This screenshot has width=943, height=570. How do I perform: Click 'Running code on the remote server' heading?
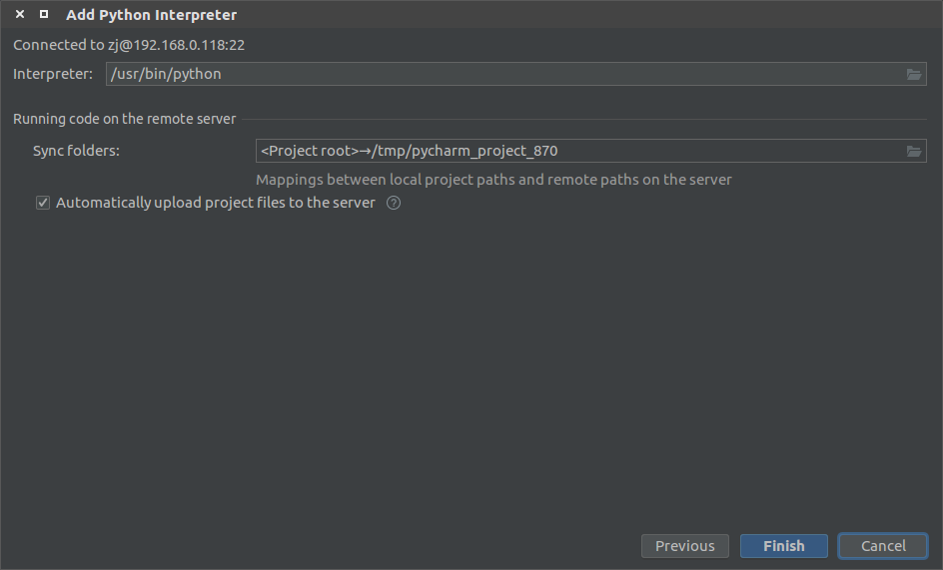(124, 119)
